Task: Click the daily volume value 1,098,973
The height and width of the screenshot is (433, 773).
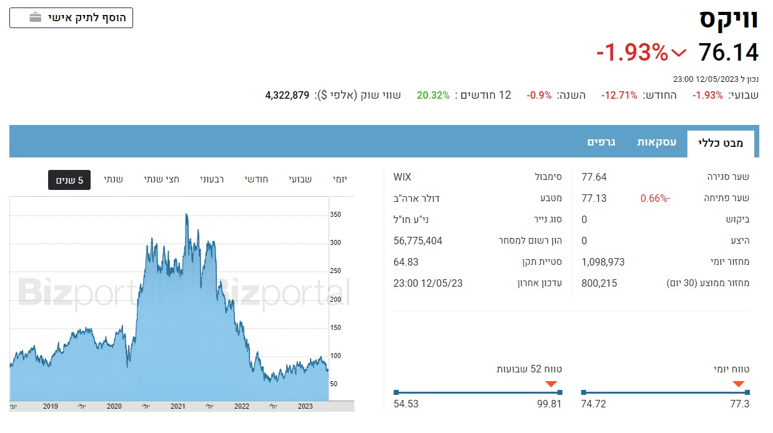Action: (x=603, y=262)
